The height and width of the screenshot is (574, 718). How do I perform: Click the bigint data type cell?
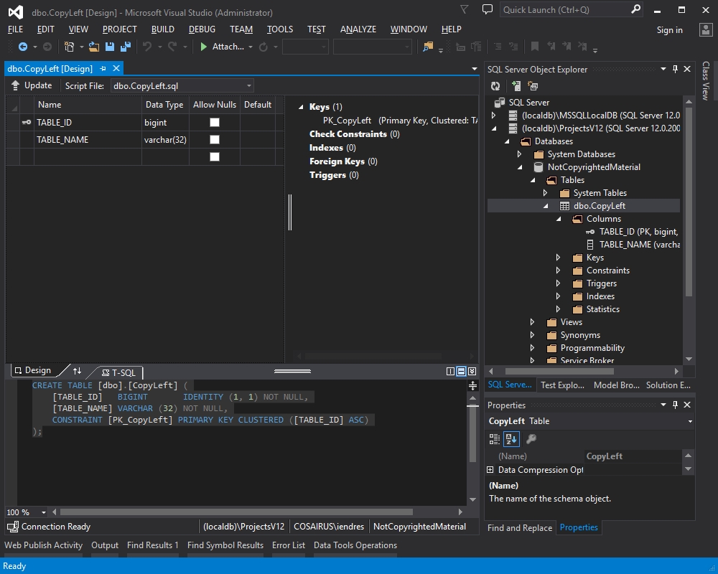pyautogui.click(x=165, y=122)
